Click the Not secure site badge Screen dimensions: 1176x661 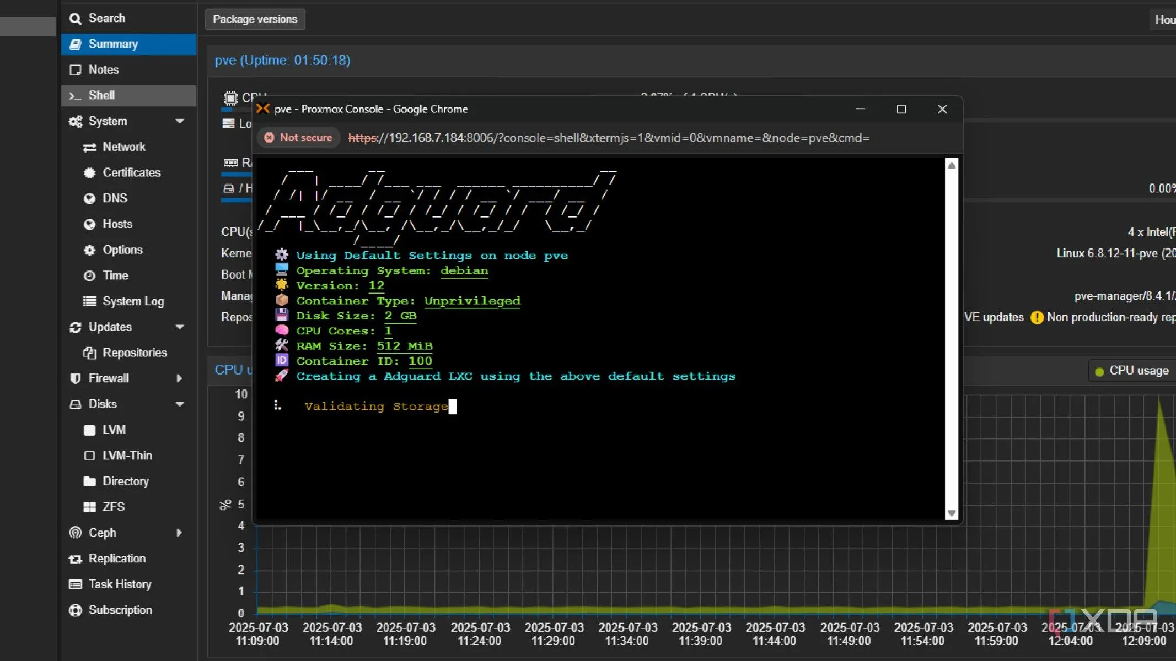(298, 138)
